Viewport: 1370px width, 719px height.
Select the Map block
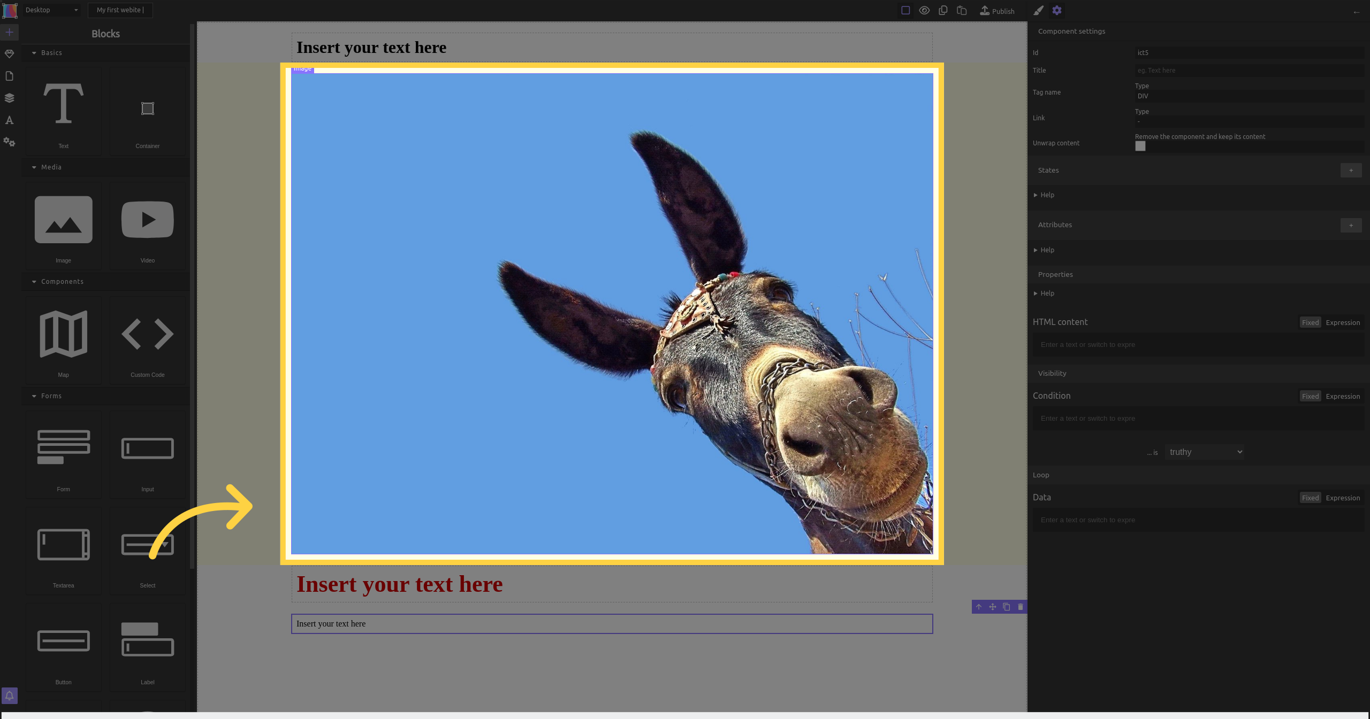click(x=64, y=340)
